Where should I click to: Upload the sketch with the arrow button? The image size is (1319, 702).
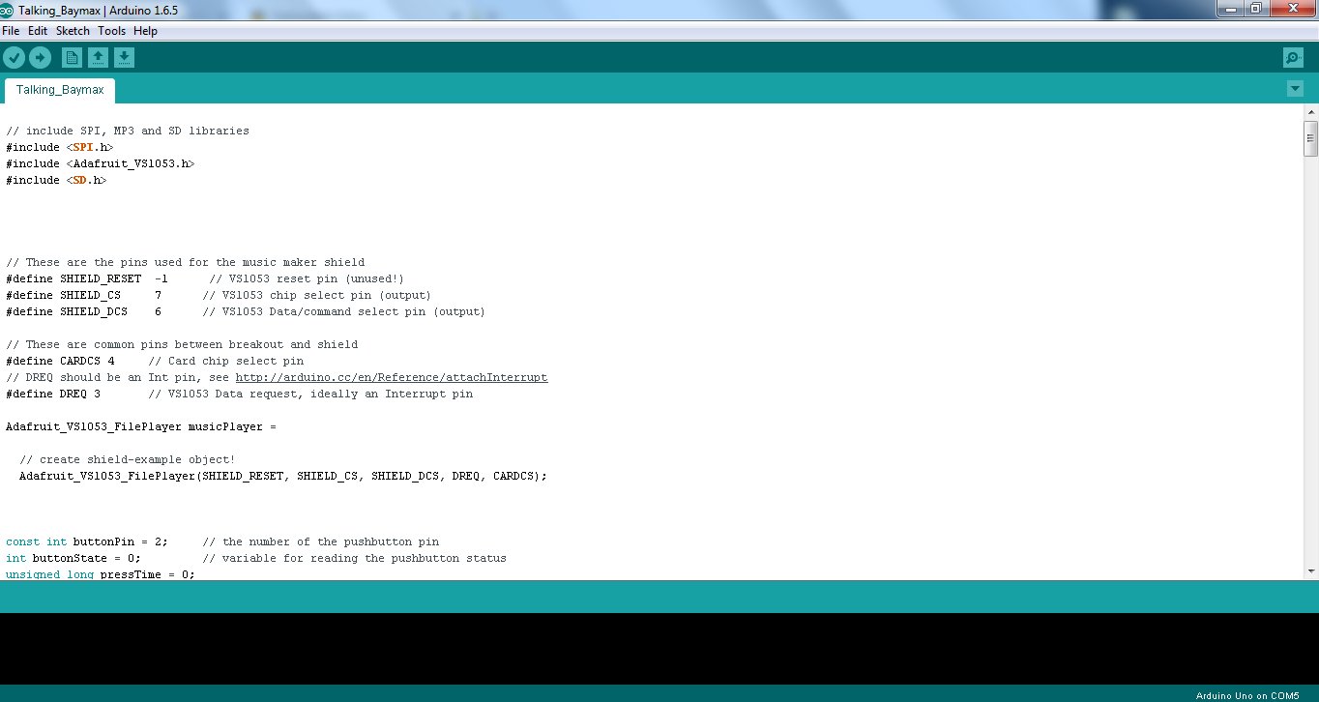click(40, 58)
